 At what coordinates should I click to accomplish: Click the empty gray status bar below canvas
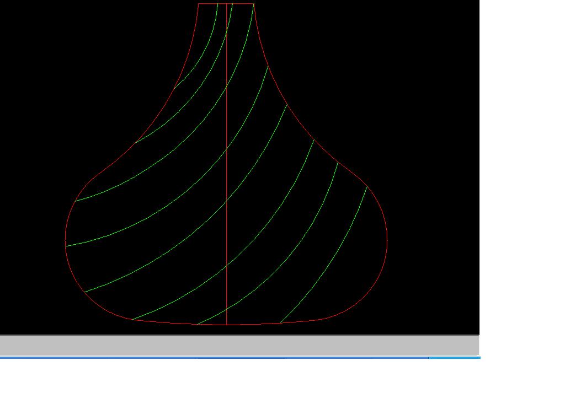click(239, 346)
